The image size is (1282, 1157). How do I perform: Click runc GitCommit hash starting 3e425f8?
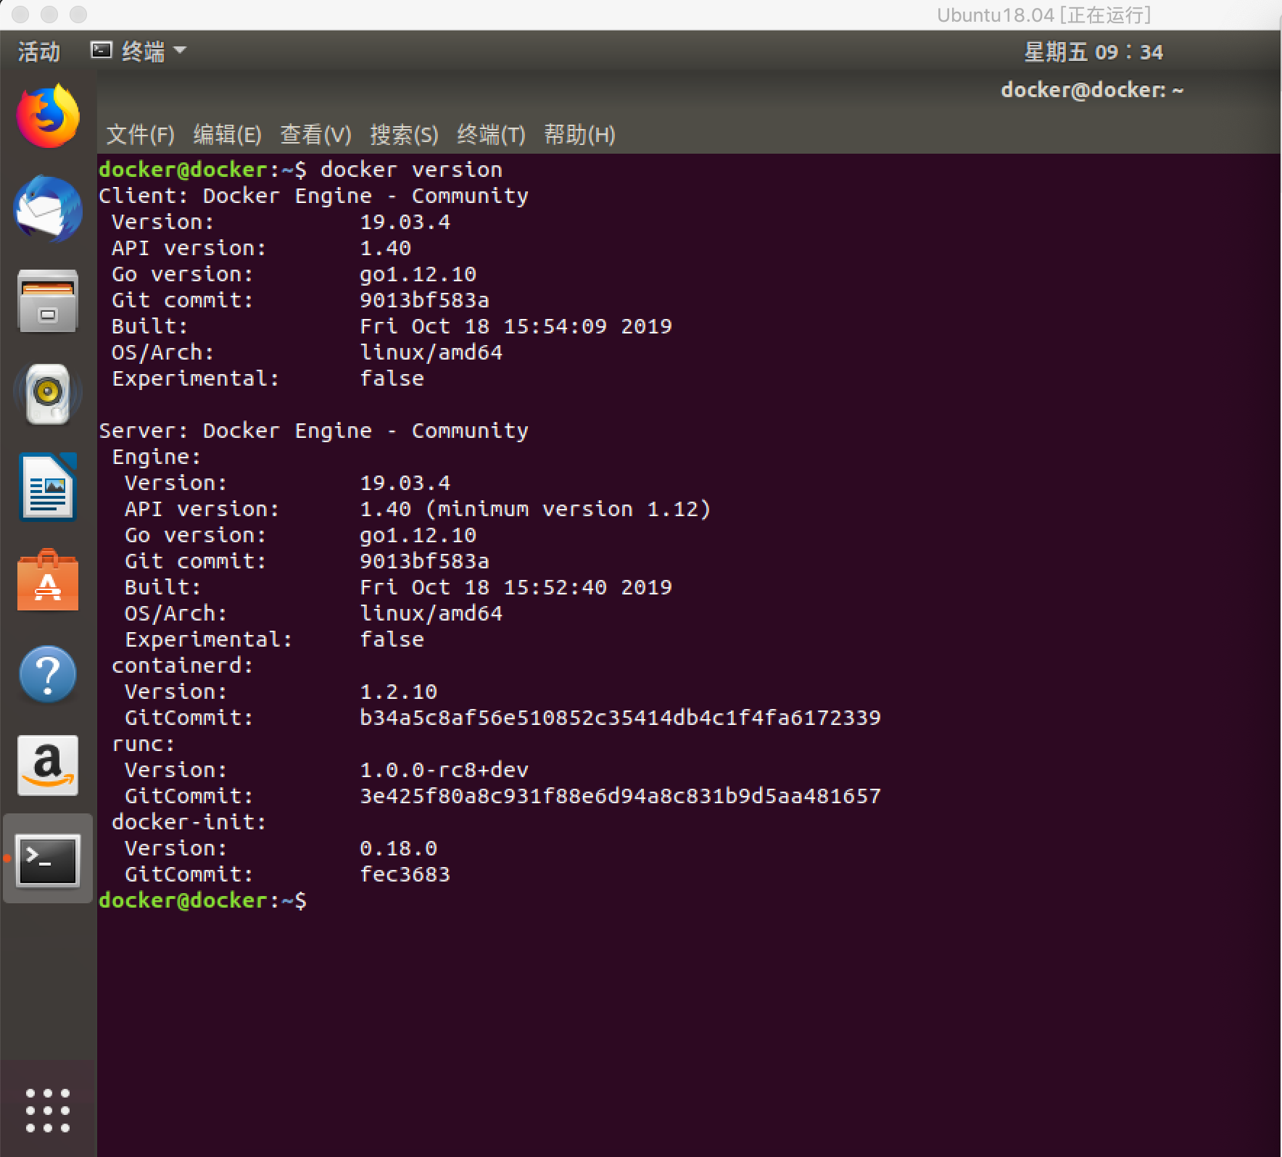coord(620,796)
